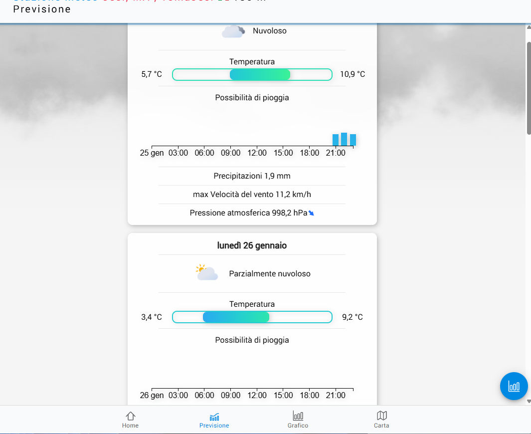
Task: Click the 5,7–10,9 °C temperature range bar
Action: (x=252, y=74)
